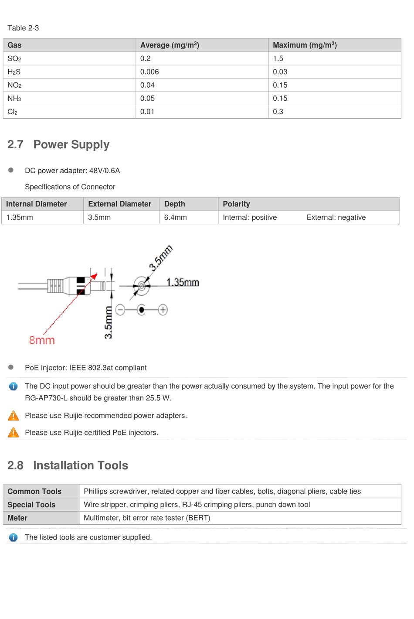Click the warning icon beside certified PoE injectors
Viewport: 414px width, 619px height.
coord(14,432)
